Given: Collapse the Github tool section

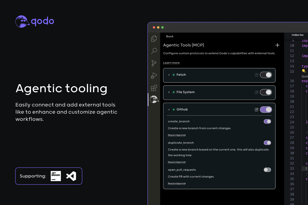Looking at the screenshot, I should (x=169, y=110).
